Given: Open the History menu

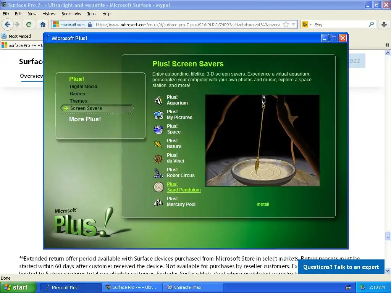Looking at the screenshot, I should [48, 14].
